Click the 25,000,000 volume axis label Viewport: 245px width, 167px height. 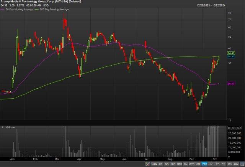[235, 133]
